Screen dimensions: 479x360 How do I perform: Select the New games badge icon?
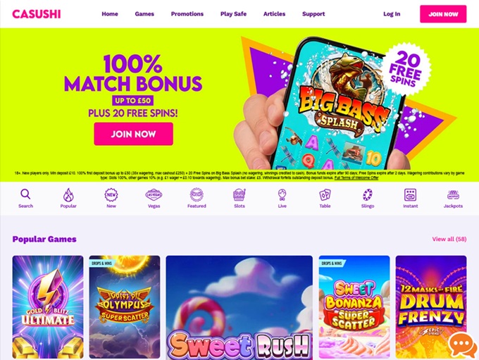point(111,194)
